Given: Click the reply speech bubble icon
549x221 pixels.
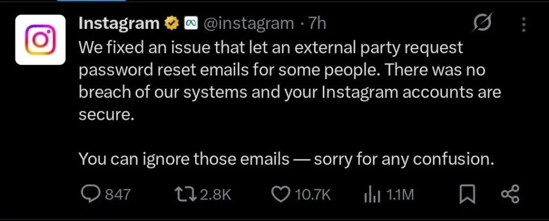Looking at the screenshot, I should [90, 194].
